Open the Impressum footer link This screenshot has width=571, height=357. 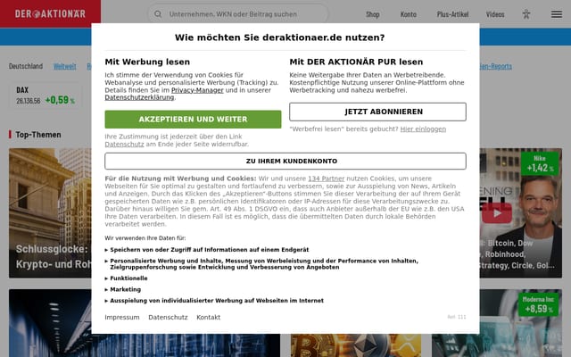tap(122, 318)
